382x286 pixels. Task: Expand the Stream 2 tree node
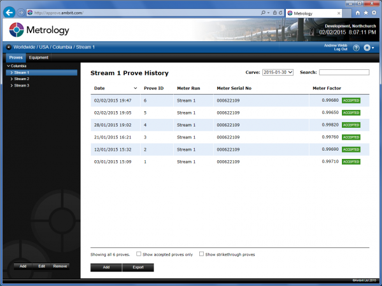click(x=11, y=79)
